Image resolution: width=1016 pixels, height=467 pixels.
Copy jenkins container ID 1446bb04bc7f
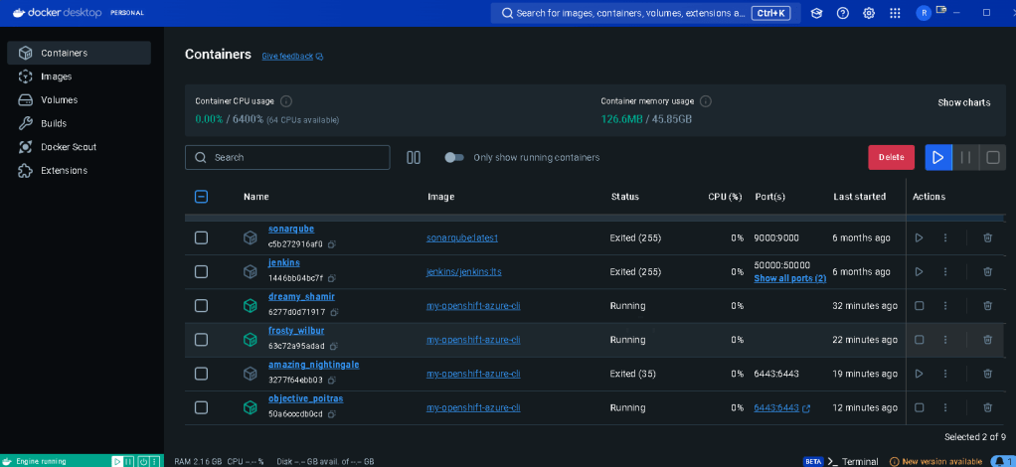tap(331, 278)
